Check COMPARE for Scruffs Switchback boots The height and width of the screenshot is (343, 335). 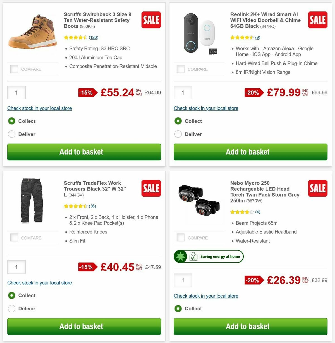[x=14, y=69]
